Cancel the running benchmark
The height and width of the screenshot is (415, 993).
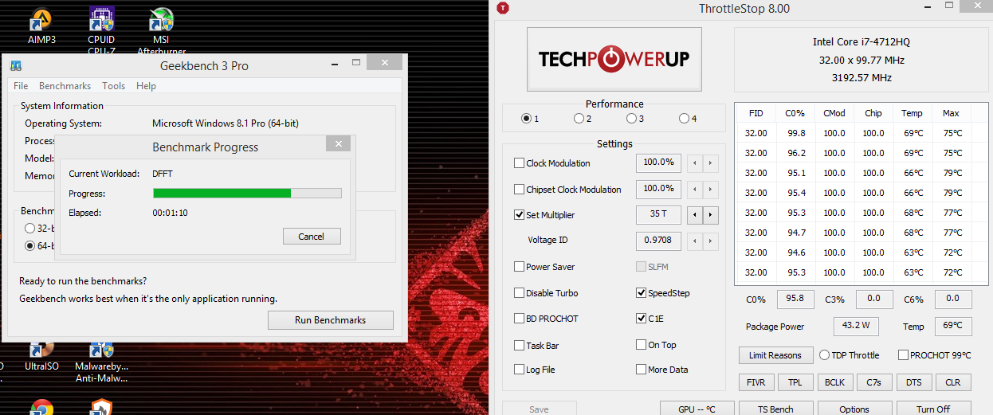pos(312,236)
